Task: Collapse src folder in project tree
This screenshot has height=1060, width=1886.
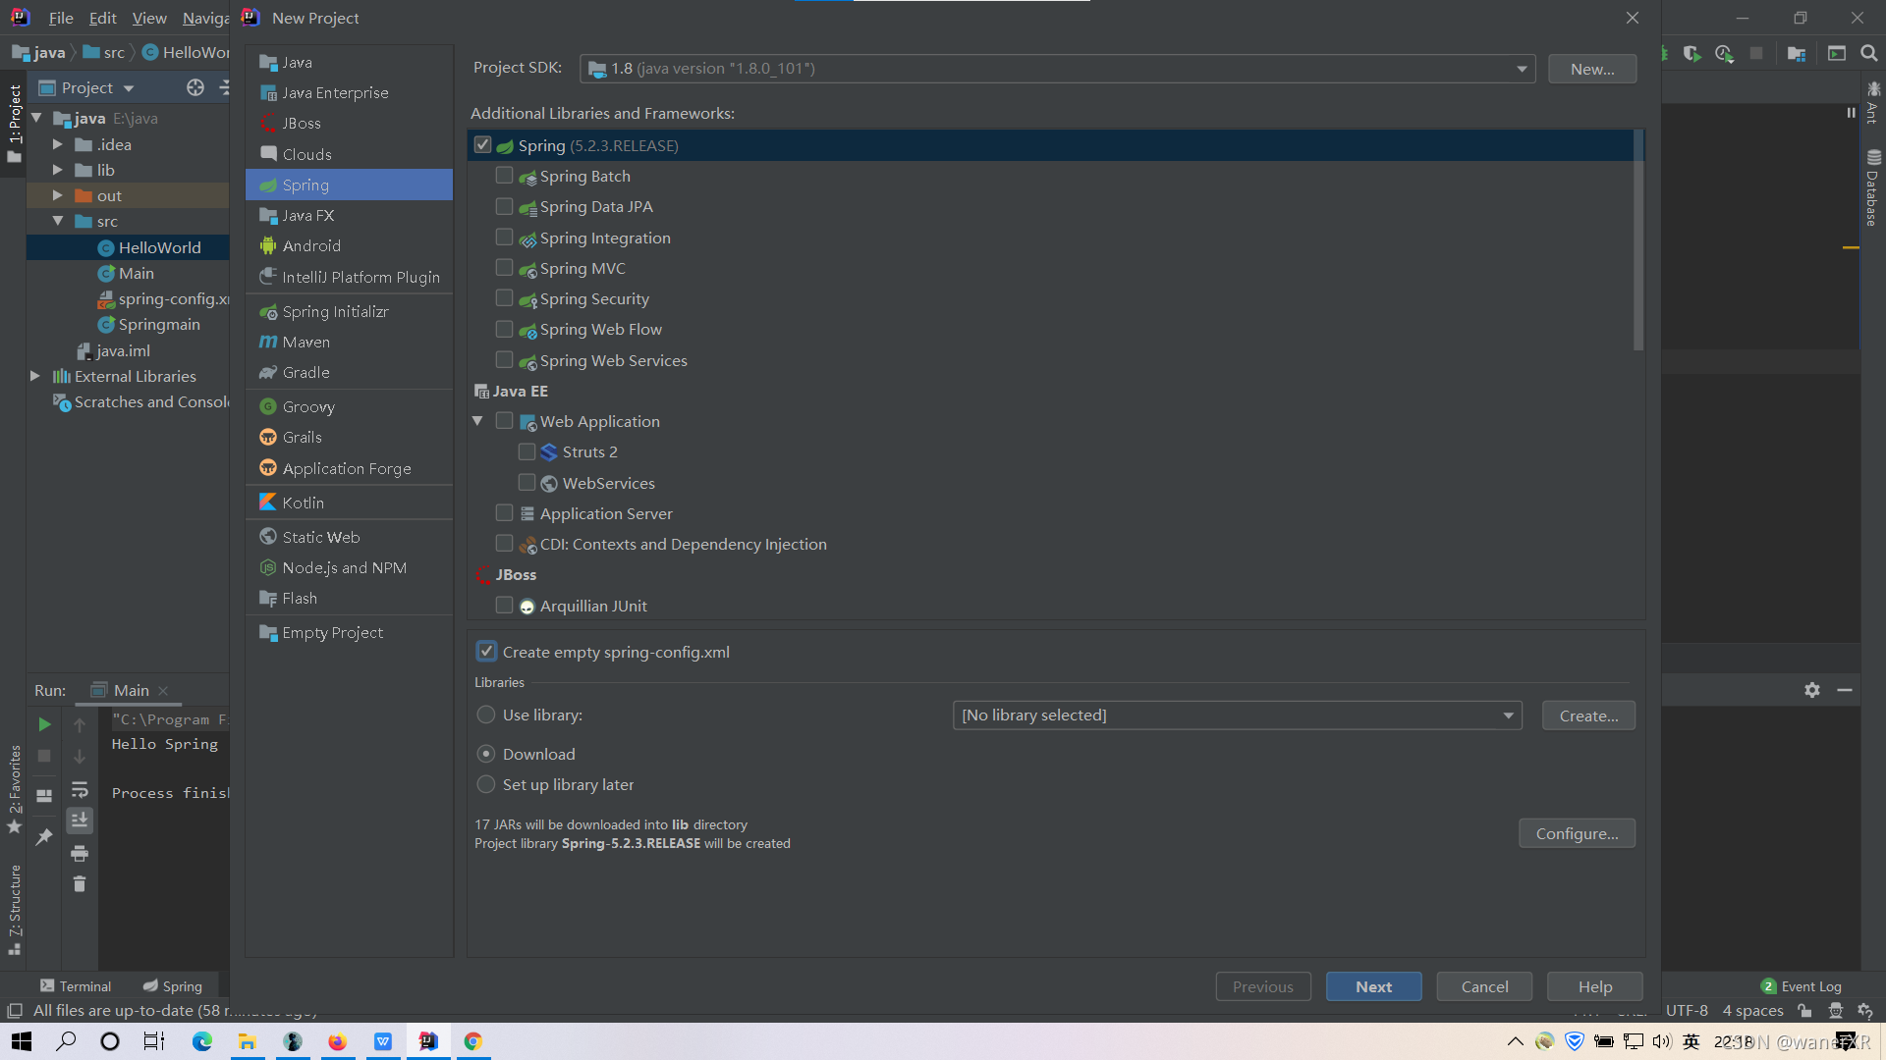Action: [x=58, y=221]
